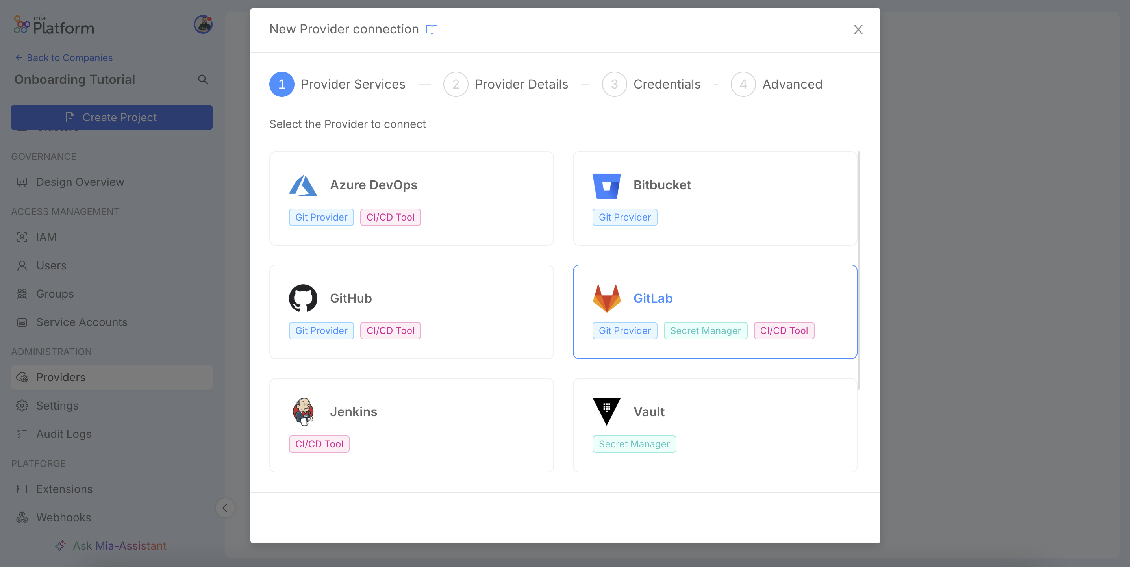Open the user avatar menu

[203, 24]
